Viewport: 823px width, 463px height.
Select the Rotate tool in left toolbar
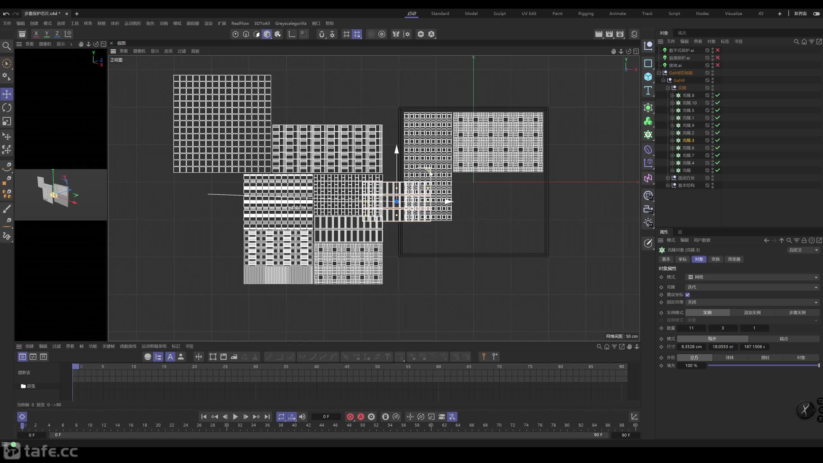(x=7, y=108)
